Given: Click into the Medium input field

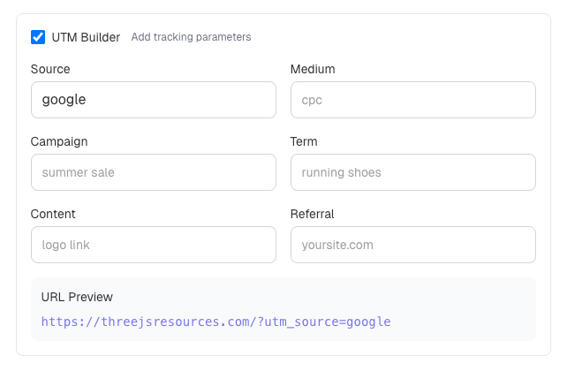Looking at the screenshot, I should pyautogui.click(x=412, y=100).
